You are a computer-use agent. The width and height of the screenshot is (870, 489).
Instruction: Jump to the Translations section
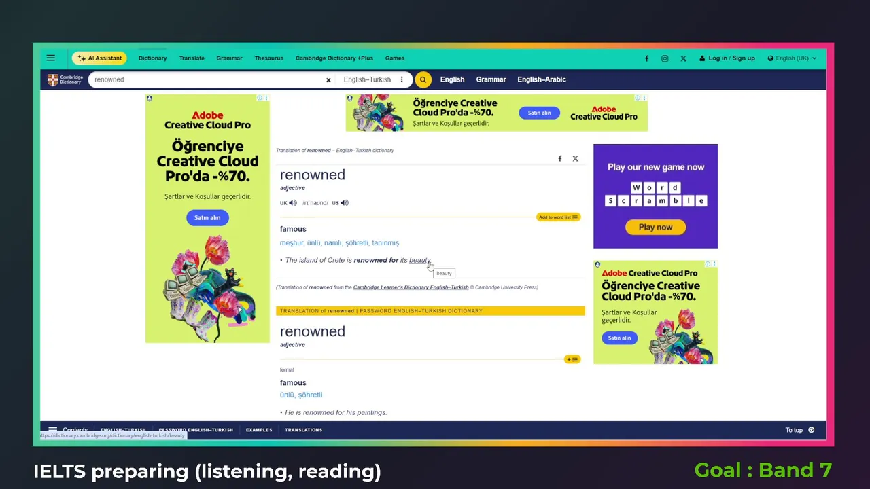coord(303,430)
